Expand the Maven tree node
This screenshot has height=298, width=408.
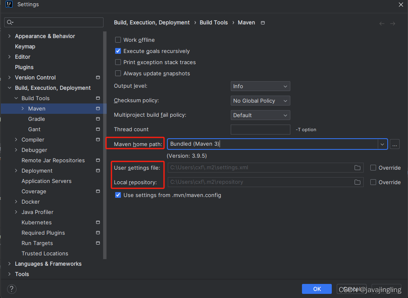click(23, 108)
